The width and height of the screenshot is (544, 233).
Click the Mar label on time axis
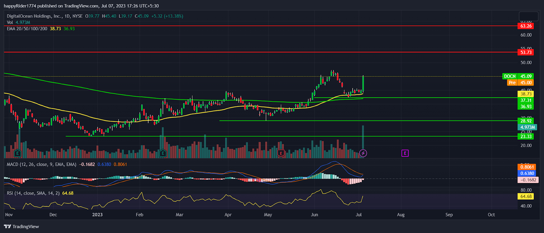[180, 215]
